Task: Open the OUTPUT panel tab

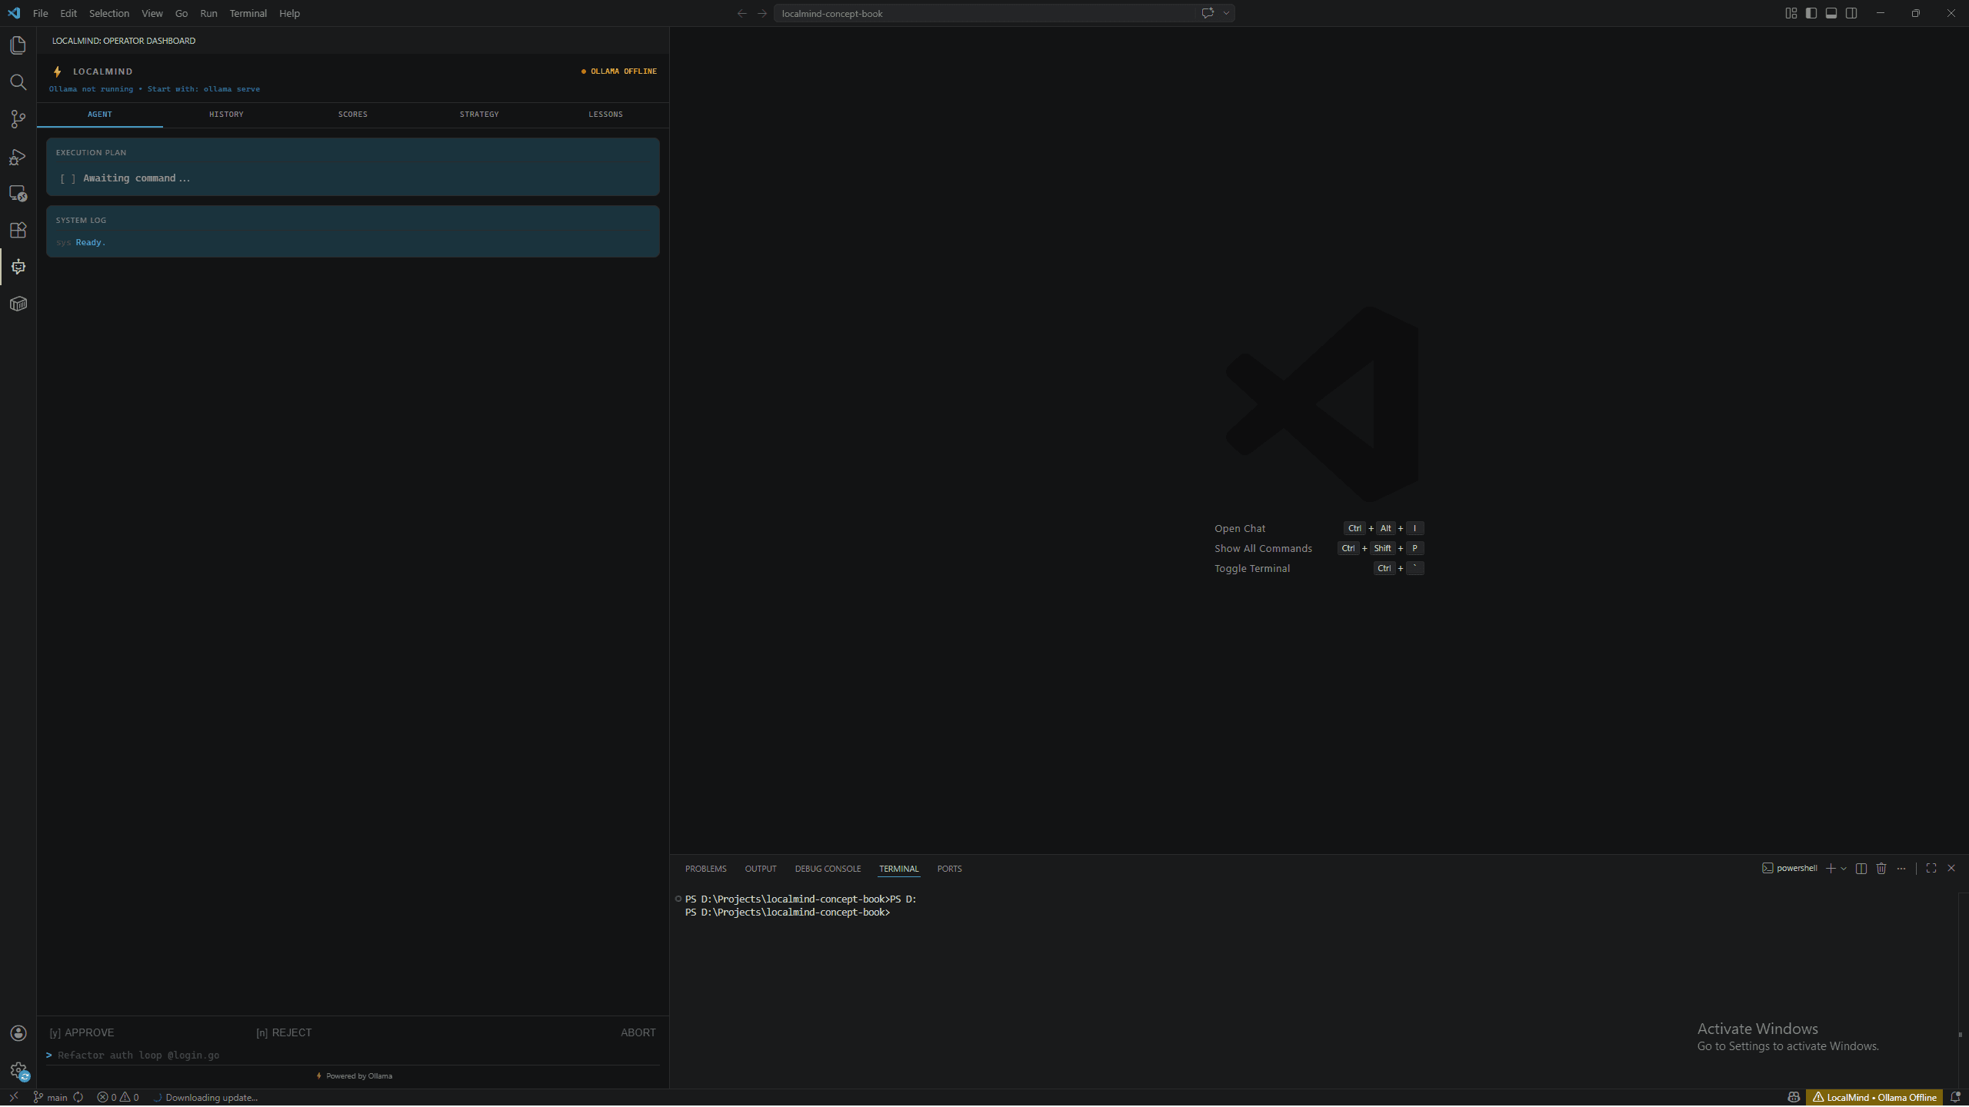Action: pyautogui.click(x=761, y=869)
